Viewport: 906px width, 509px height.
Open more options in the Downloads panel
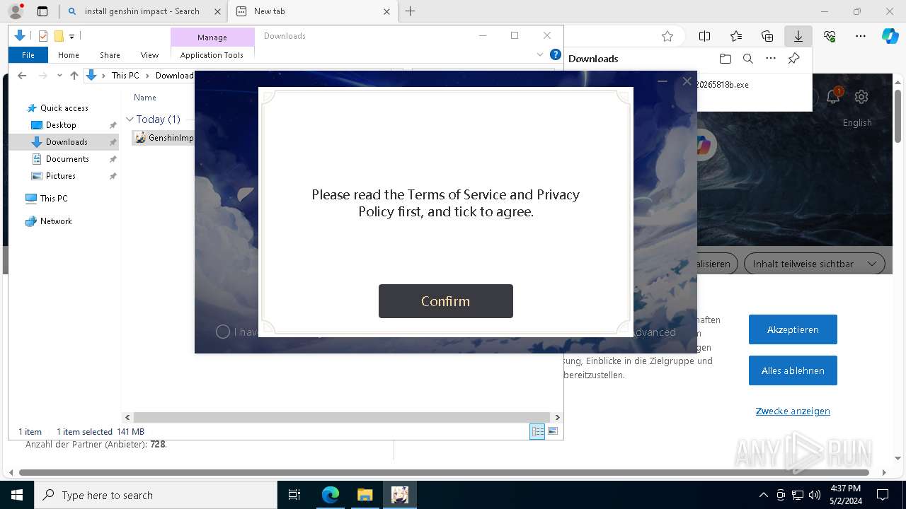point(771,59)
